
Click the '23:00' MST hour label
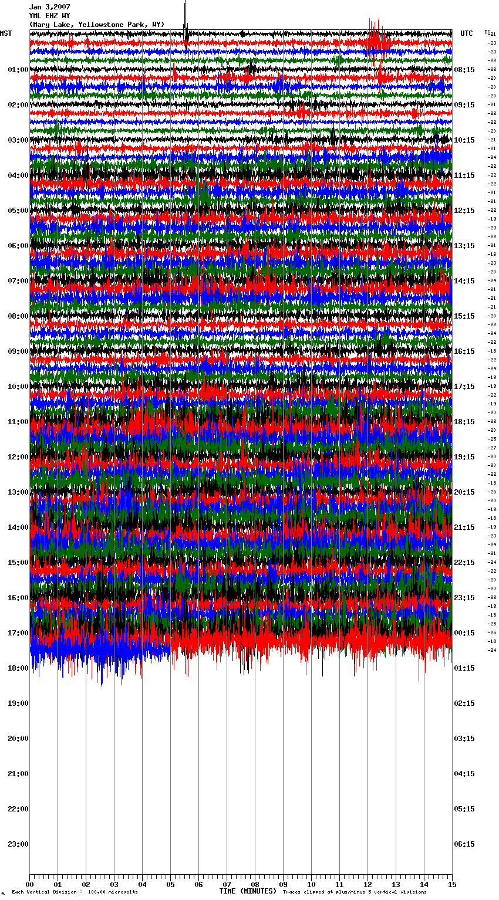tap(18, 844)
